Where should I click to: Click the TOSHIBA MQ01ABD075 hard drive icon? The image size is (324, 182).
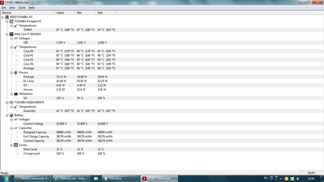click(x=11, y=102)
